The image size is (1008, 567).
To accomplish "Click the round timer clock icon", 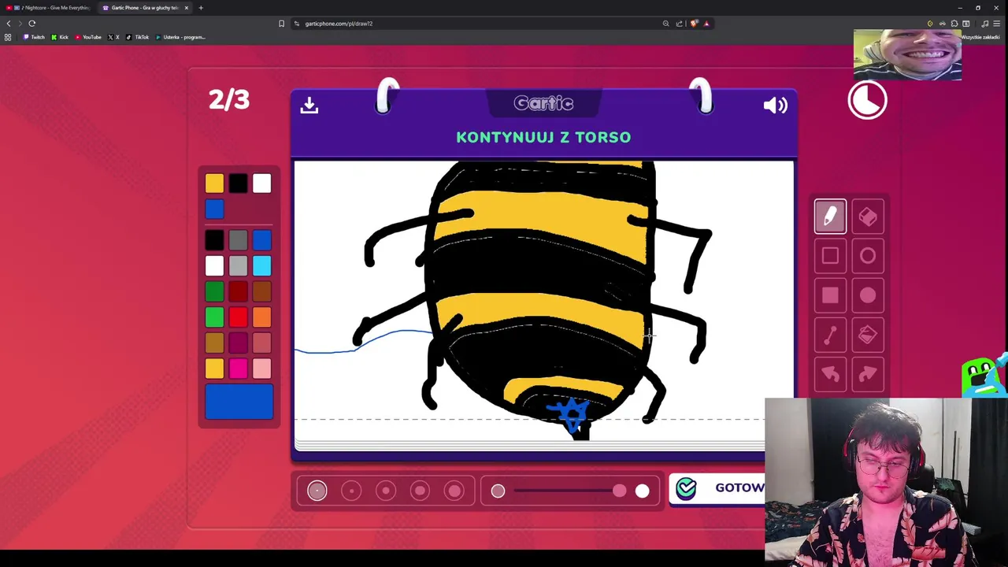I will point(867,101).
